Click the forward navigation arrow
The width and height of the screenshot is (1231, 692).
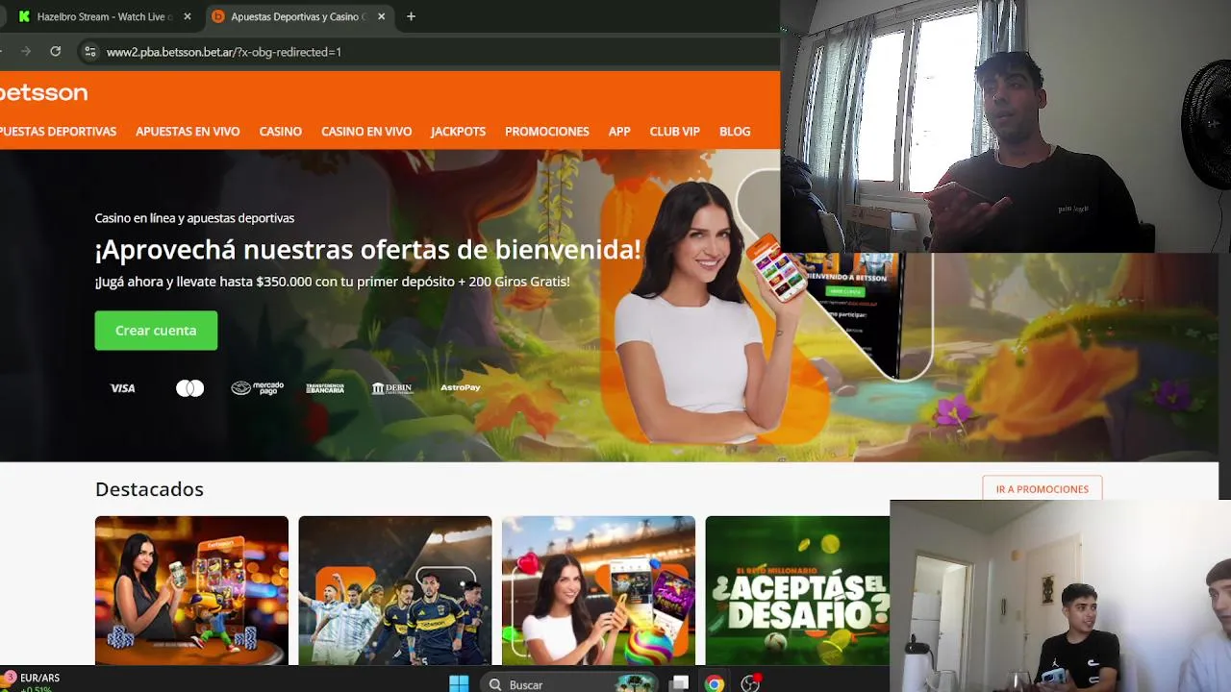click(26, 52)
